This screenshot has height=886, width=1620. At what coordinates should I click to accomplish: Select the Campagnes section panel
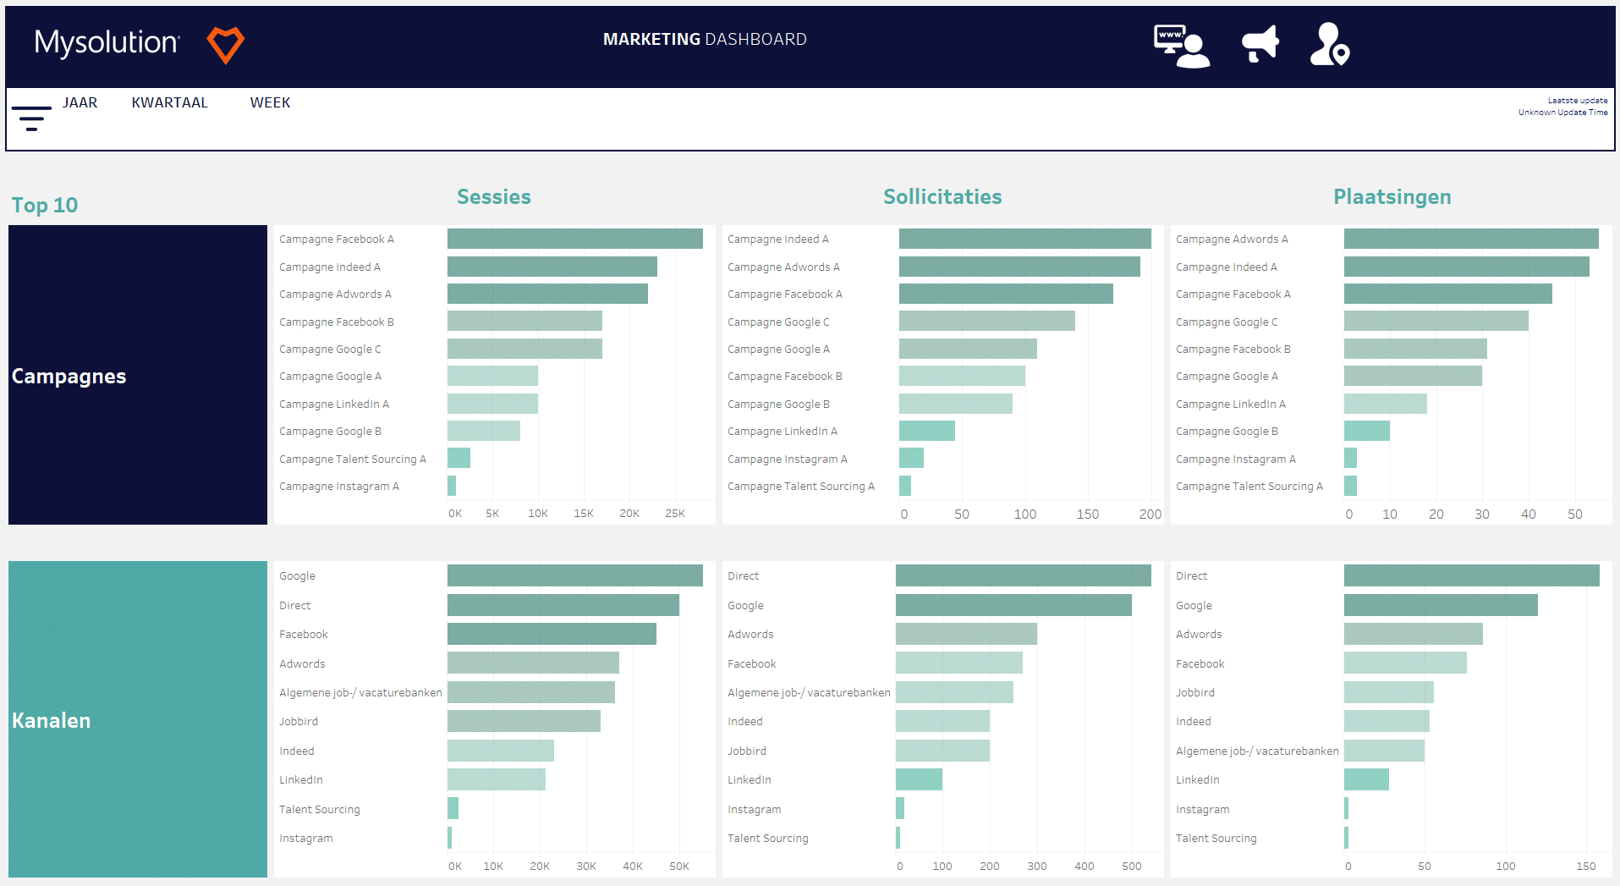137,375
